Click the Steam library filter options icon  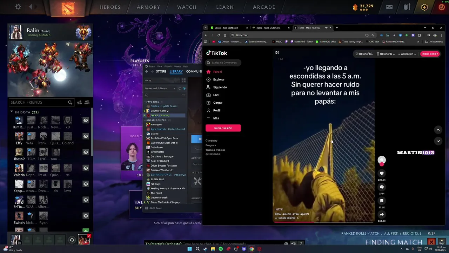(183, 95)
